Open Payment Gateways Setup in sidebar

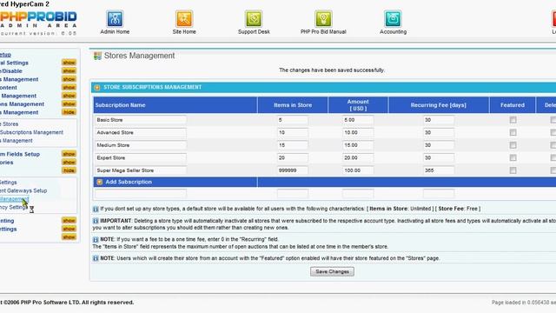coord(23,190)
